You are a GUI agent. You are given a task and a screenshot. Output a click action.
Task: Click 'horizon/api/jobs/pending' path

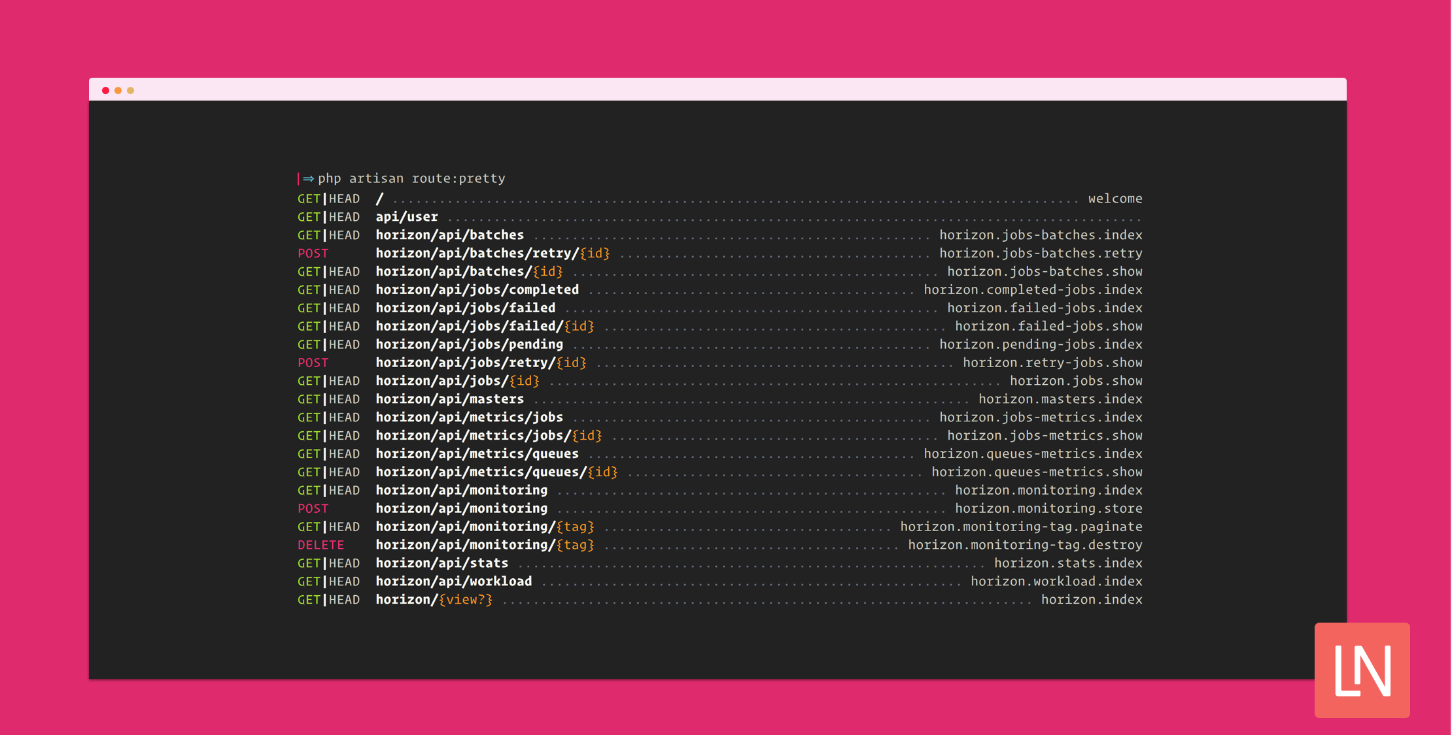pyautogui.click(x=470, y=344)
